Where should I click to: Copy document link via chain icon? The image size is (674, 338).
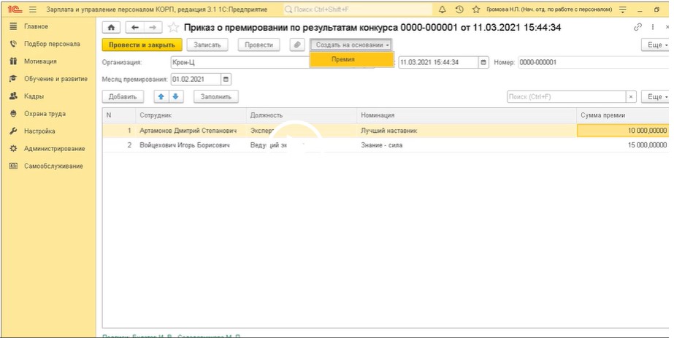click(639, 27)
